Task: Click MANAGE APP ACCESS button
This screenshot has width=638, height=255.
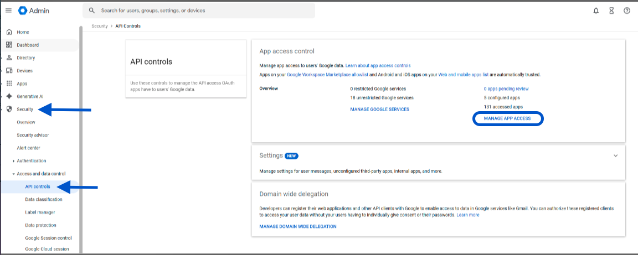Action: click(507, 118)
